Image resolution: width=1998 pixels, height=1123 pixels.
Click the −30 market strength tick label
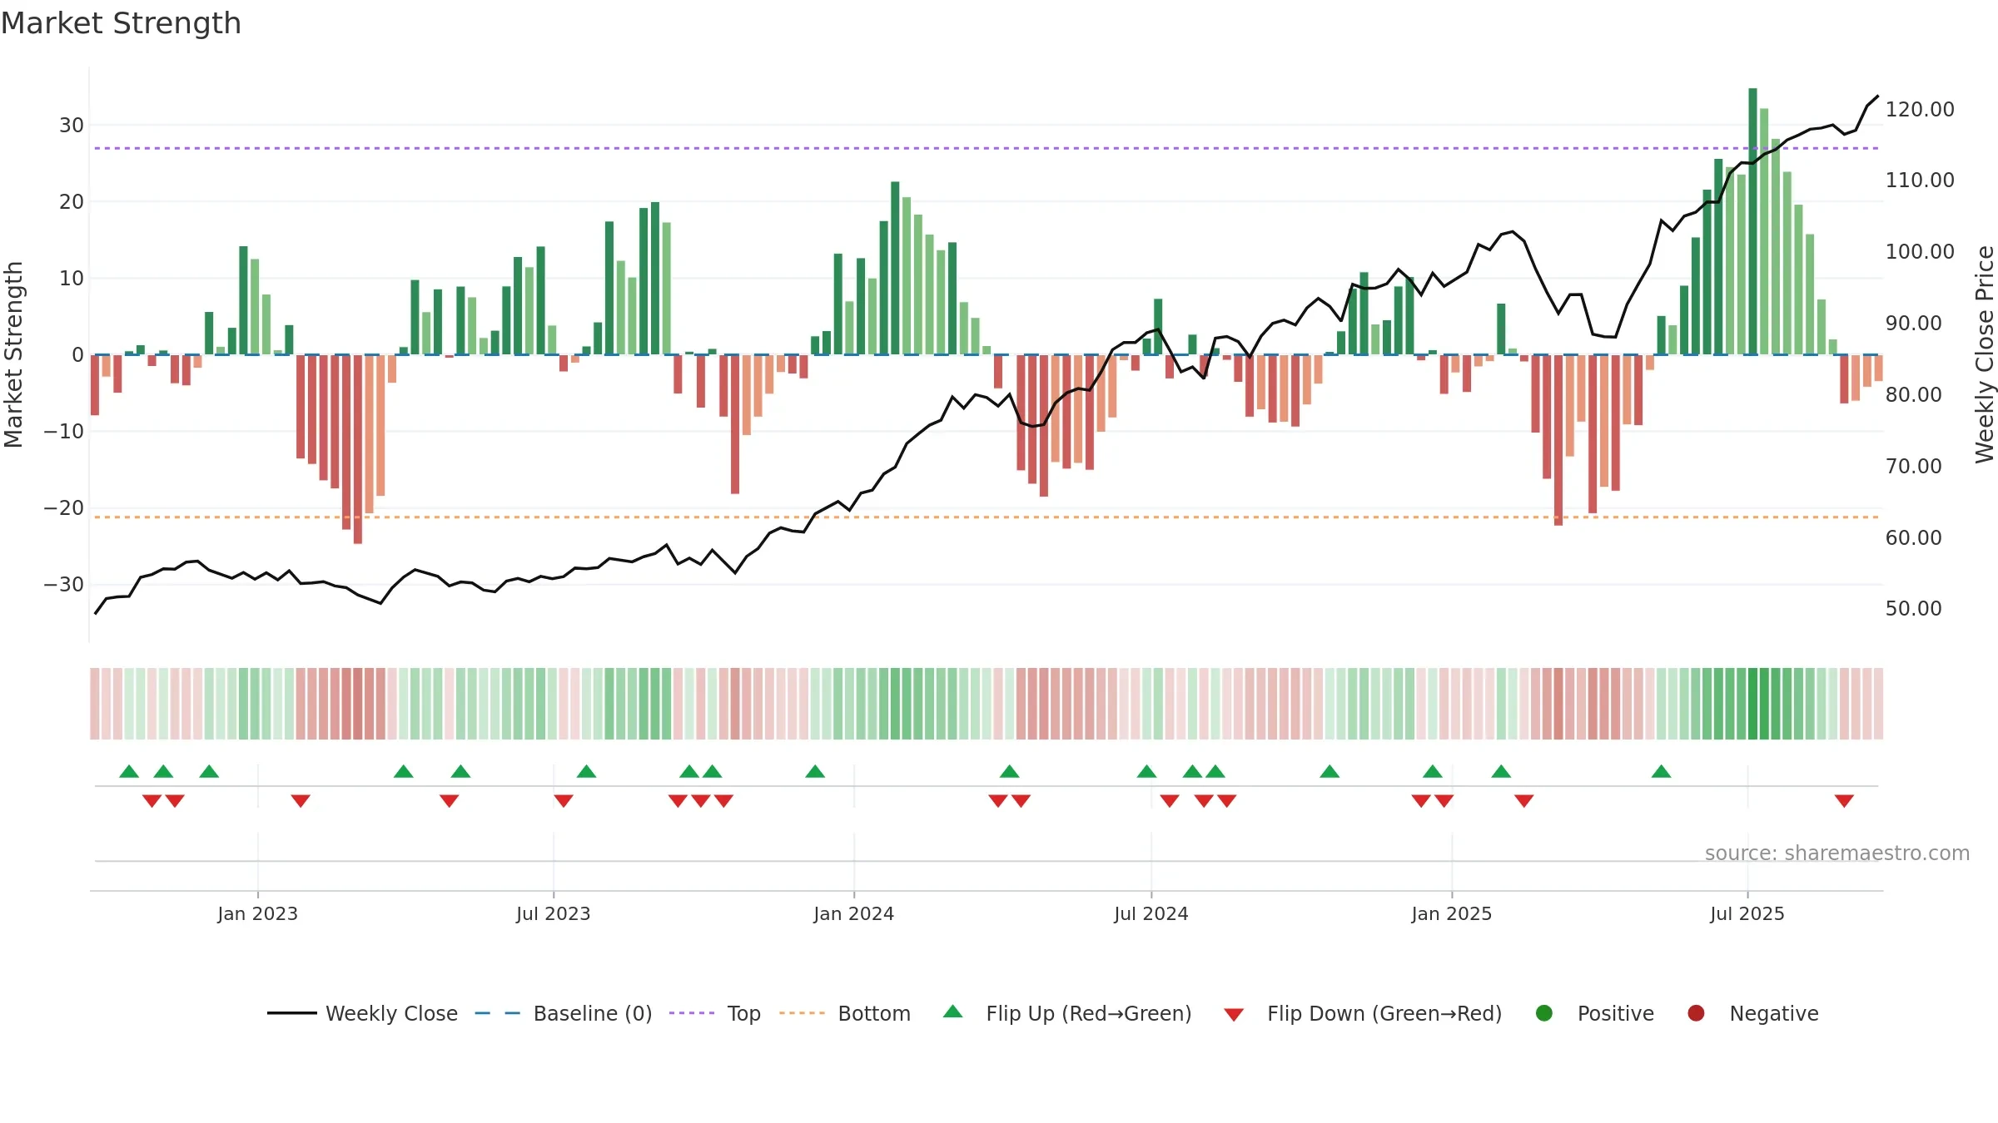click(64, 584)
